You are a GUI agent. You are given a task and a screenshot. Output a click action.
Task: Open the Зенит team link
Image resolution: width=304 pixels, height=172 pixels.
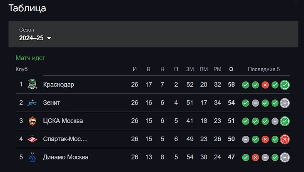52,102
